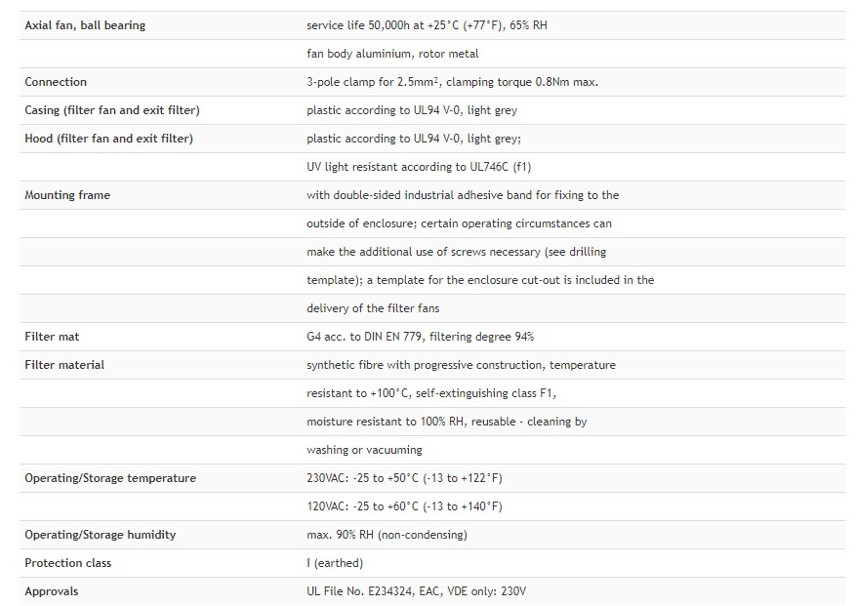Image resolution: width=856 pixels, height=606 pixels.
Task: Select 'max. 90% RH (non-condensing)' text
Action: [387, 535]
